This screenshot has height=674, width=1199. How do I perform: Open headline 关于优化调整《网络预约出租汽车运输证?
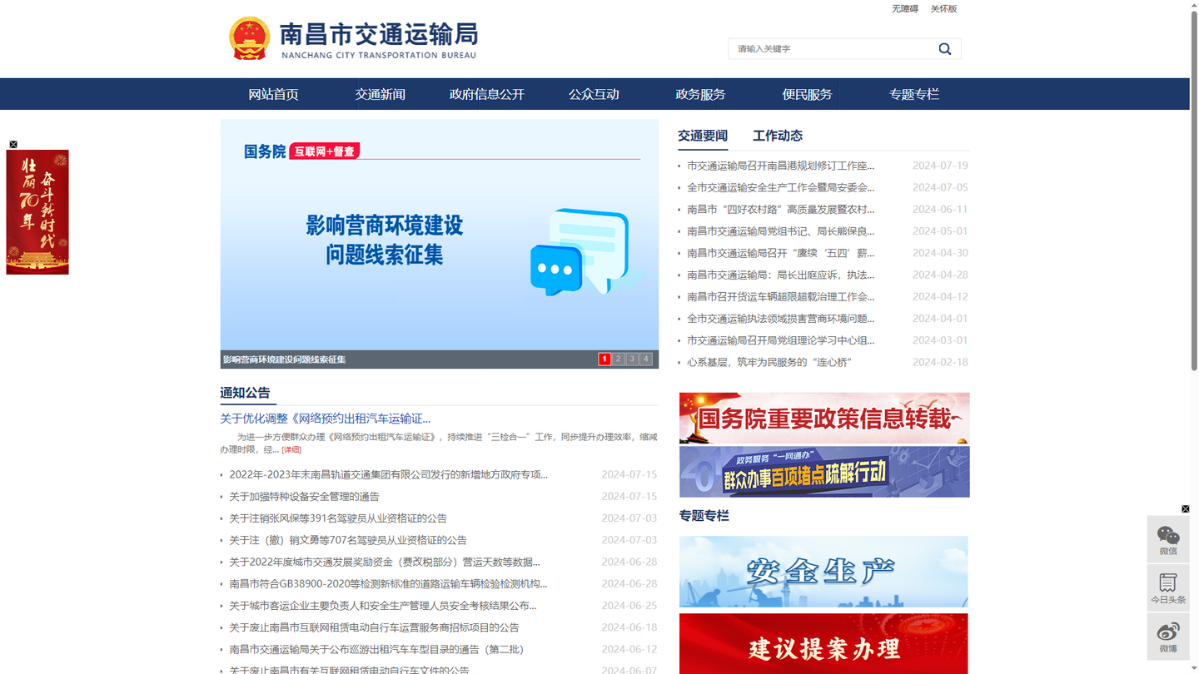326,419
